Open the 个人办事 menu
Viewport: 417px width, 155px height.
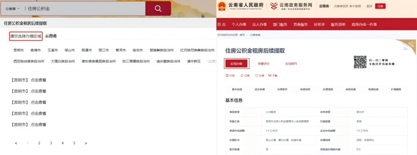tap(239, 25)
